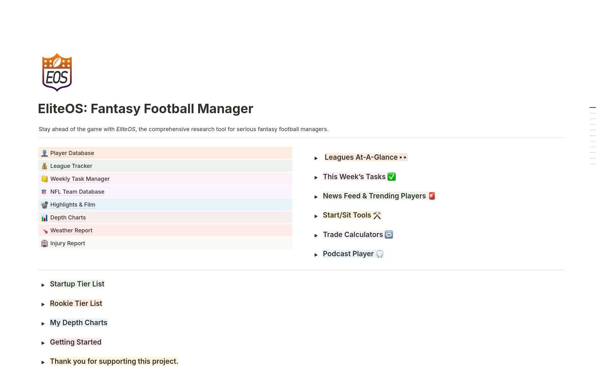Expand the Getting Started toggle arrow
The width and height of the screenshot is (604, 377).
[43, 343]
